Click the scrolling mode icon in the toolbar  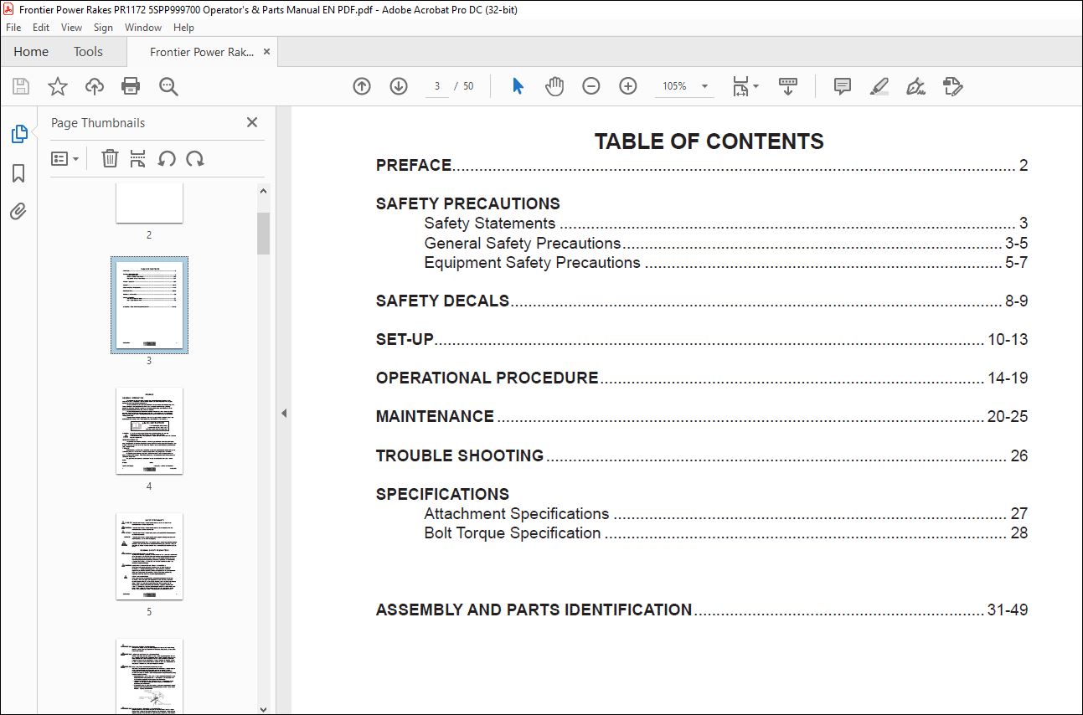788,86
